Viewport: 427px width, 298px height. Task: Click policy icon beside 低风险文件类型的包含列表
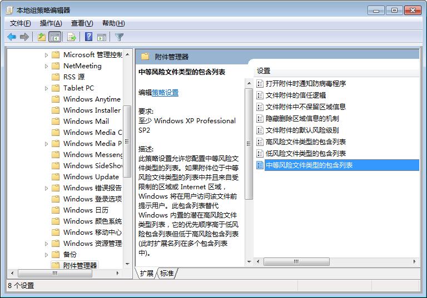tap(260, 154)
